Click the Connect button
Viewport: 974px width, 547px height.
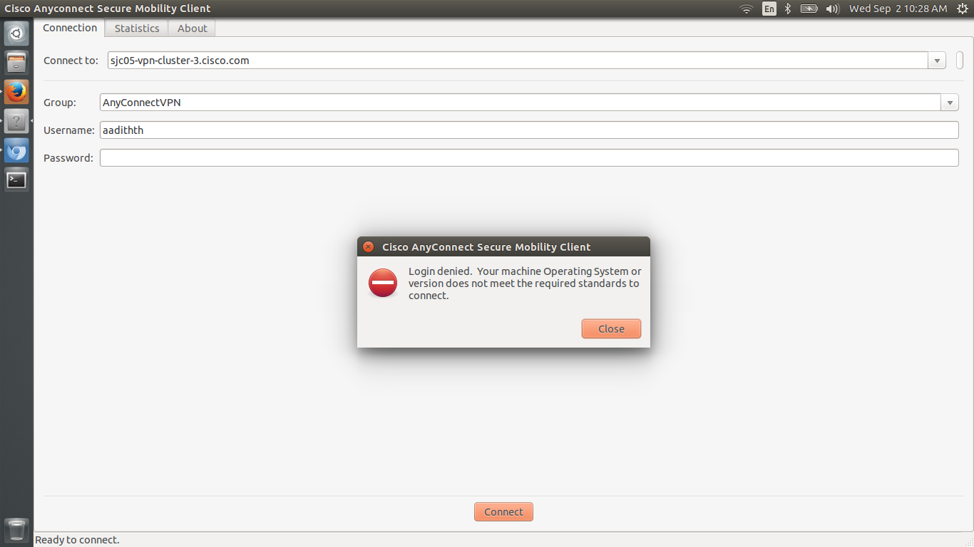503,511
